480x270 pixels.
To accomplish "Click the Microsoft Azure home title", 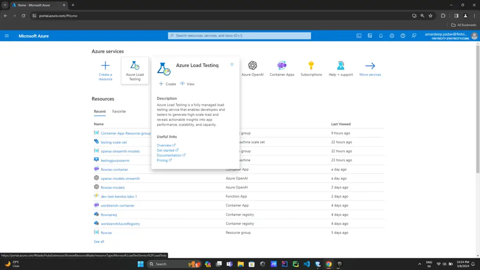I will point(34,36).
